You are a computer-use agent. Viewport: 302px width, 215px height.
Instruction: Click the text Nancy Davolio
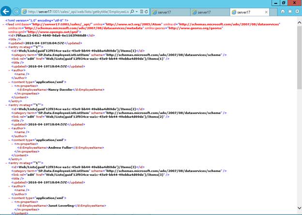60,89
